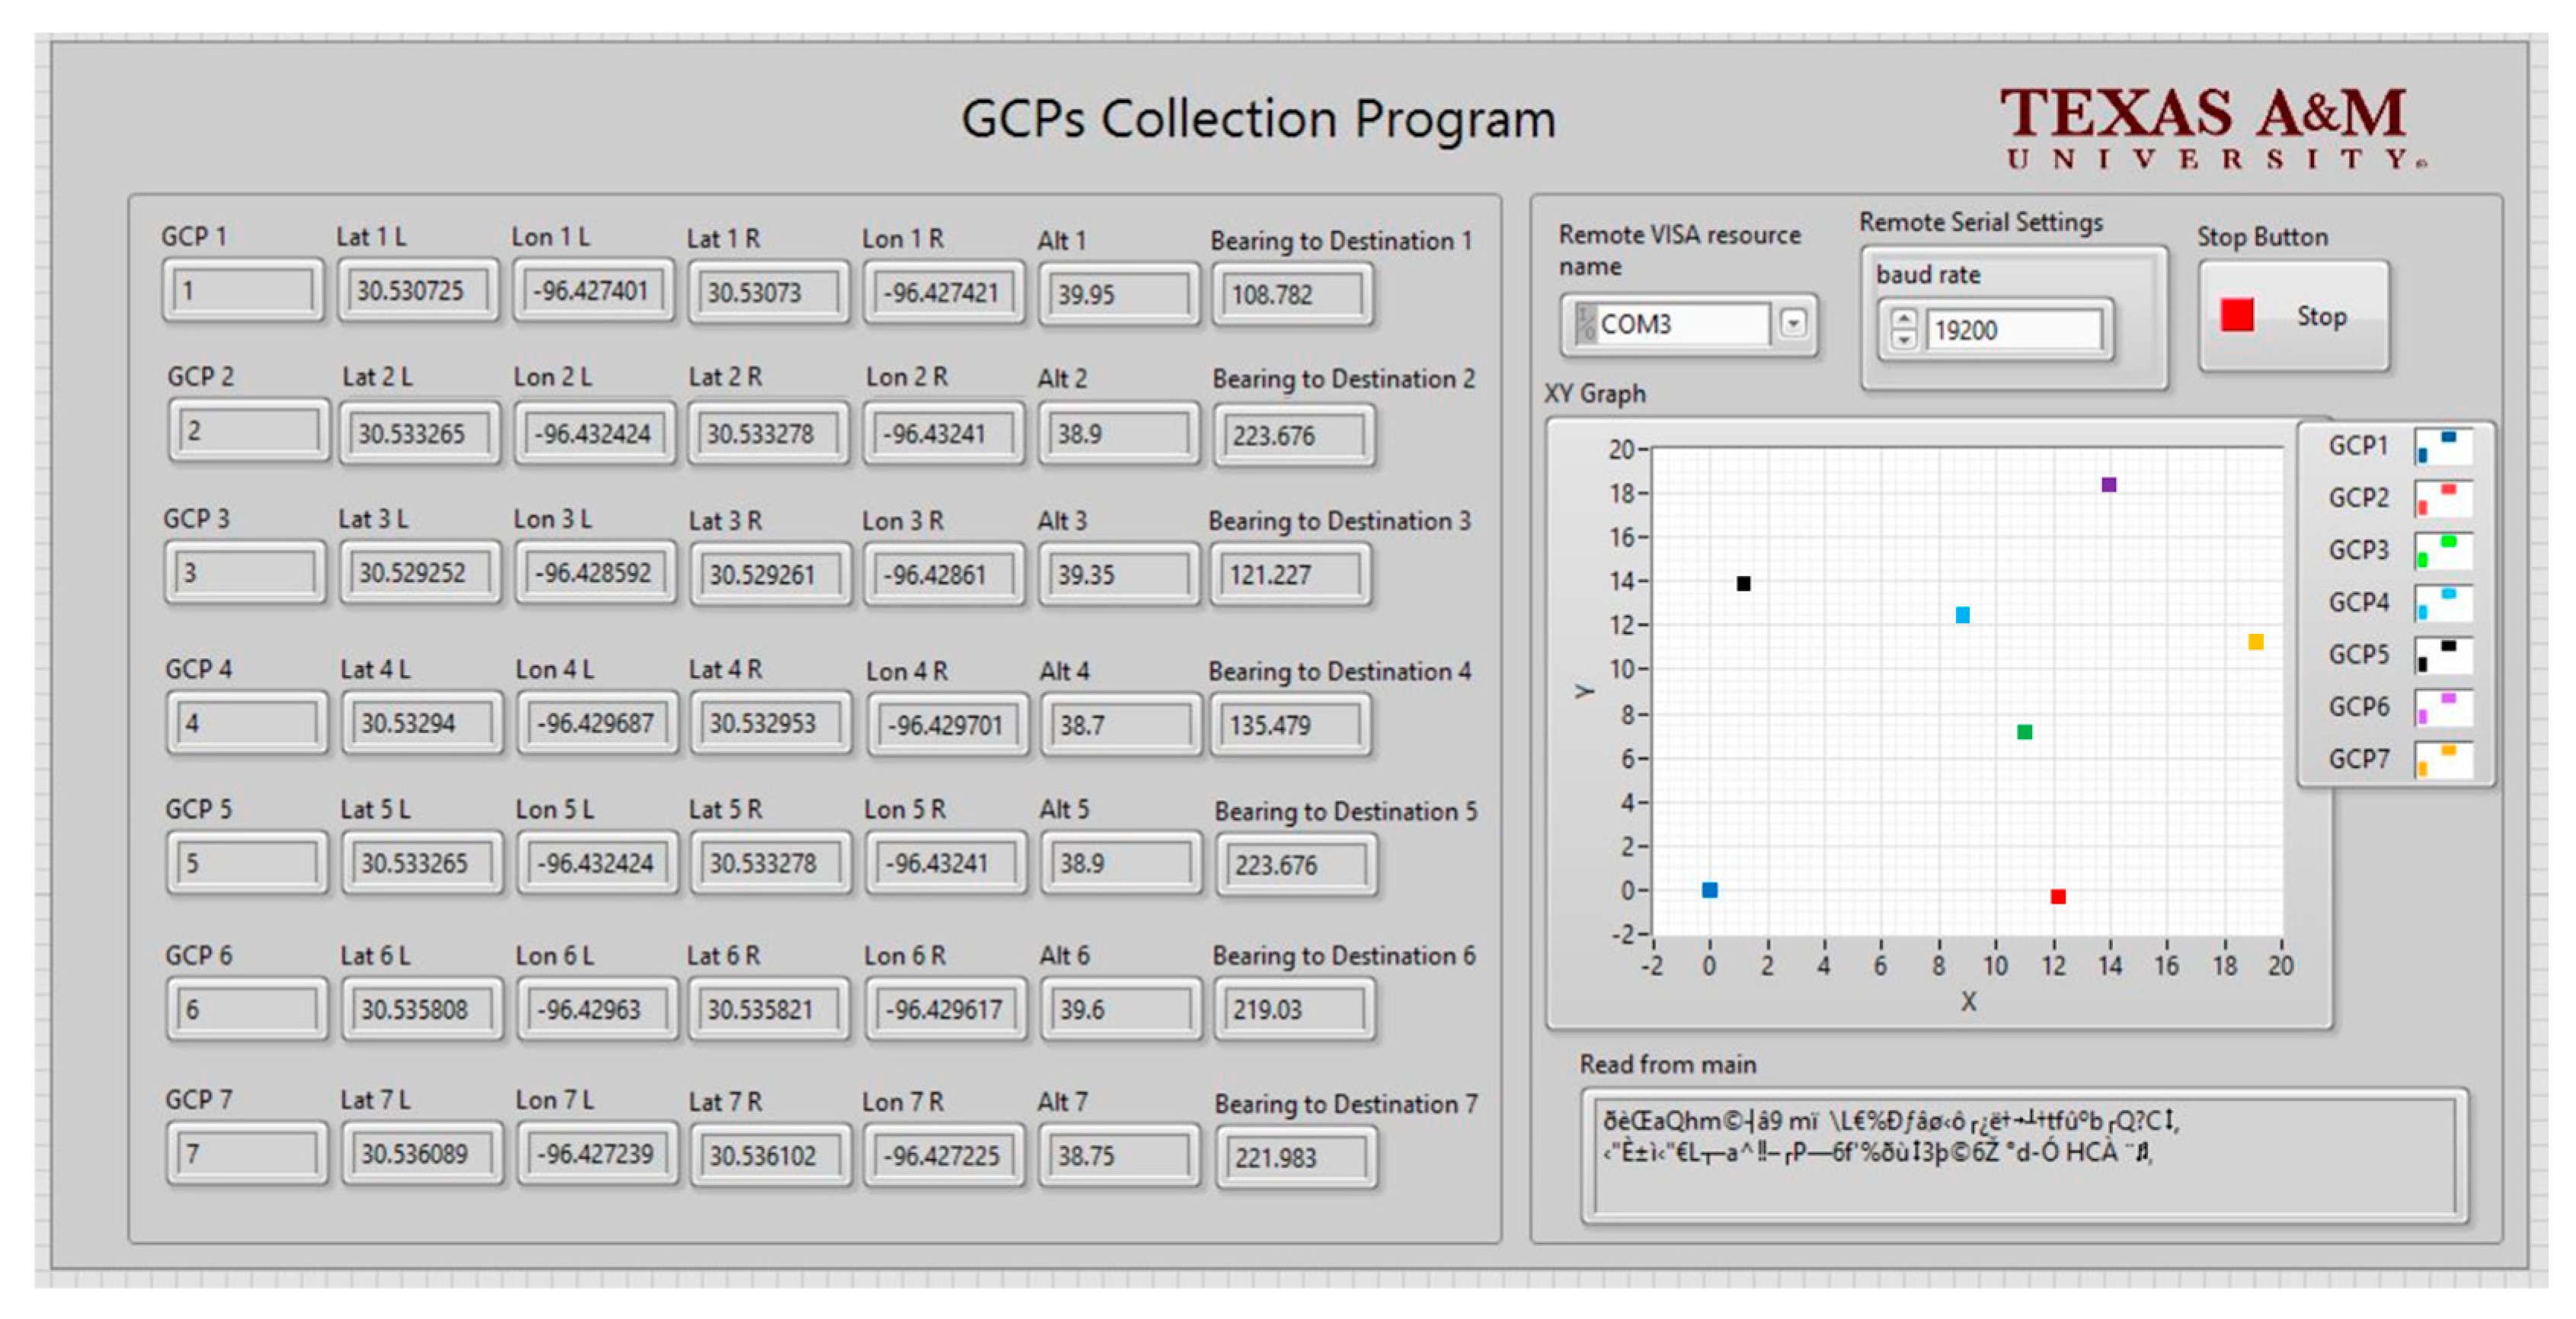Screen dimensions: 2576x1319
Task: Select the Lon 6 L value -96.42963
Action: 598,1009
